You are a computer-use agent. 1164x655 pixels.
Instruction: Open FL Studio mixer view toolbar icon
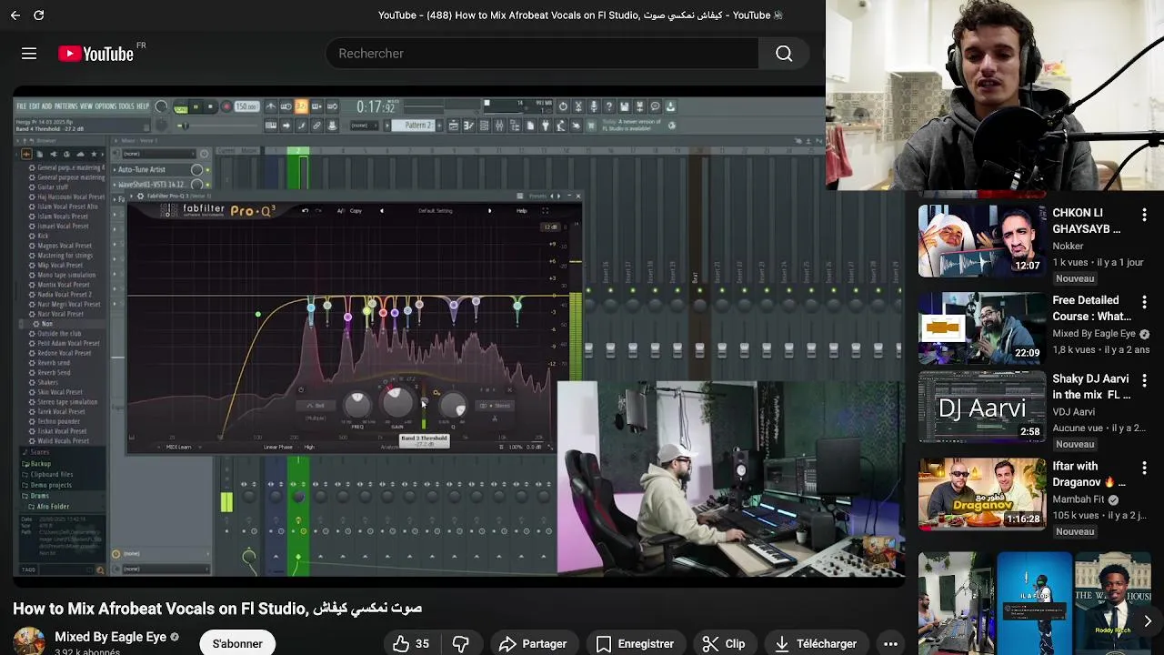click(x=499, y=125)
